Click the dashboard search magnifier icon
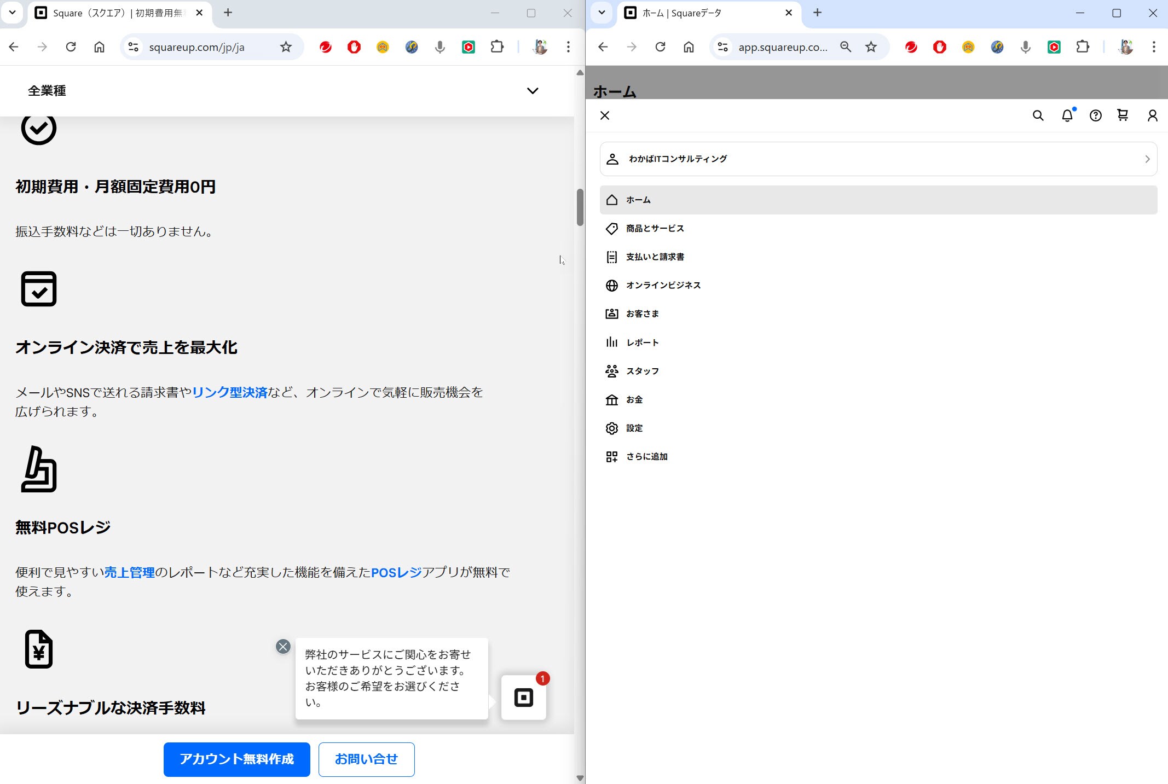The width and height of the screenshot is (1168, 784). tap(1038, 115)
